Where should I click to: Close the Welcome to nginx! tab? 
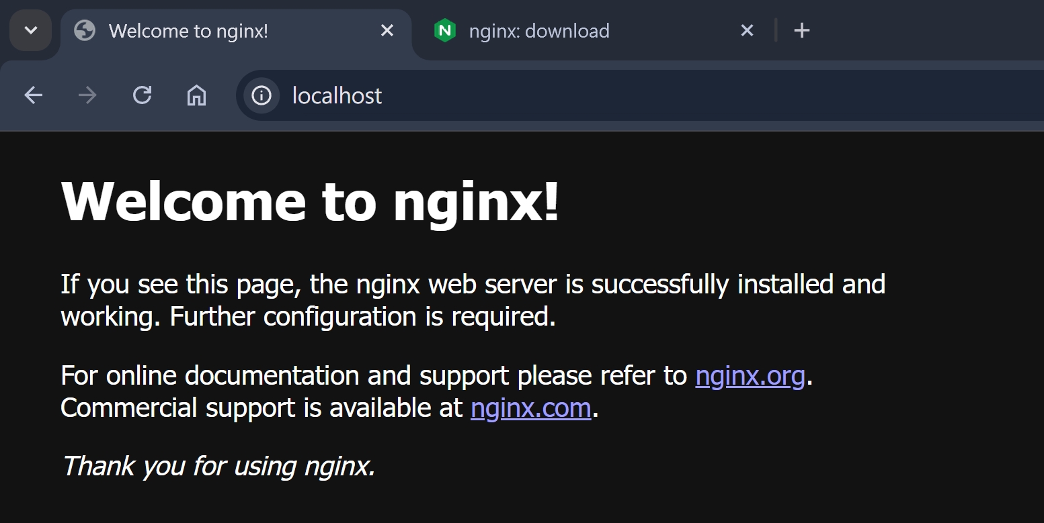click(387, 30)
